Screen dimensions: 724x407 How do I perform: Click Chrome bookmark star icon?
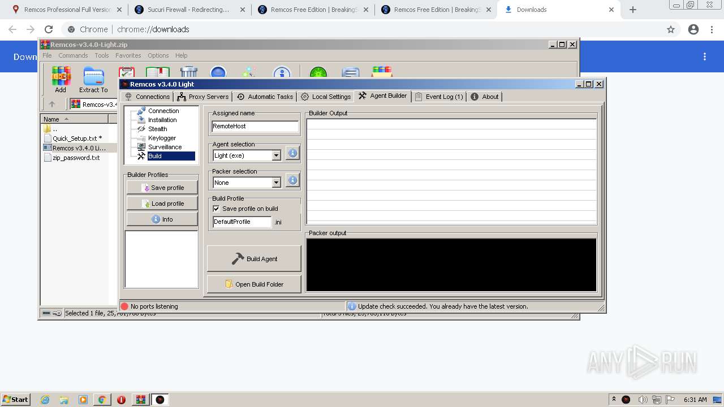(x=671, y=29)
